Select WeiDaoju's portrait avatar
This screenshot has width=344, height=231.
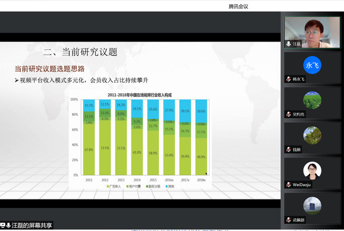[x=312, y=170]
